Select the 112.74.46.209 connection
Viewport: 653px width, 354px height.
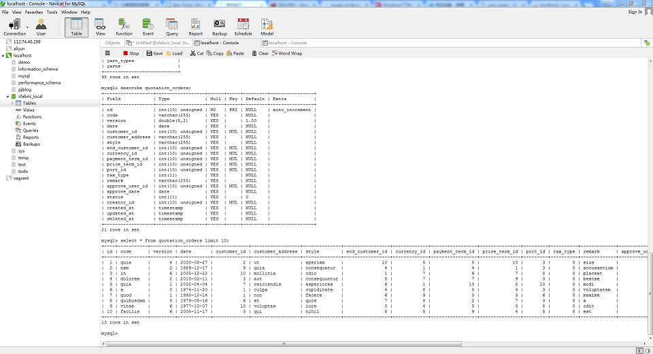point(27,42)
